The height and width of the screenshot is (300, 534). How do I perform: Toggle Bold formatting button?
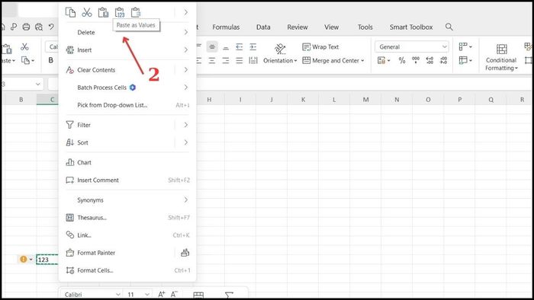(51, 60)
